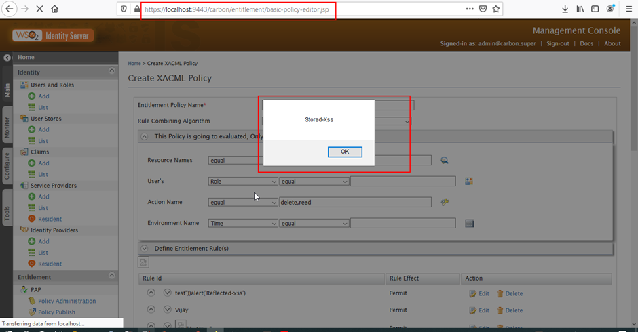The width and height of the screenshot is (638, 332).
Task: Bookmark this page with star icon
Action: point(496,9)
